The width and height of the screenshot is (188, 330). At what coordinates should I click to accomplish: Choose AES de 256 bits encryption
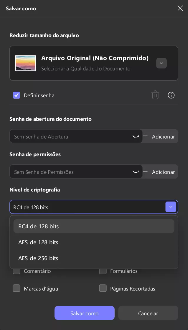pos(94,258)
